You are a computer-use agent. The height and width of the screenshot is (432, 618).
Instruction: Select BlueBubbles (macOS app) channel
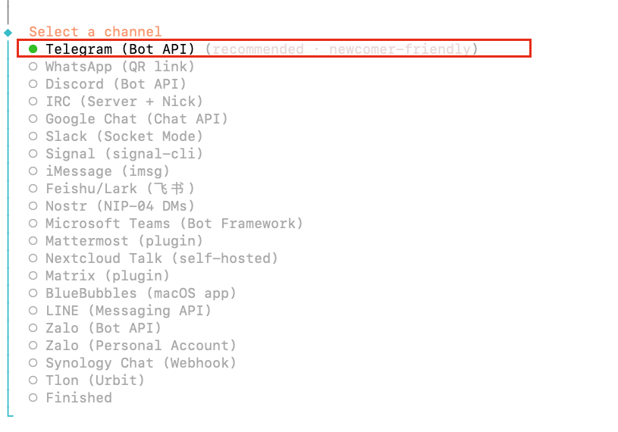coord(140,293)
